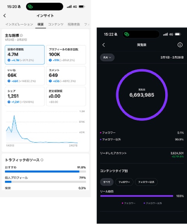The height and width of the screenshot is (224, 187).
Task: Select the シェア 1,251 card
Action: pos(25,97)
